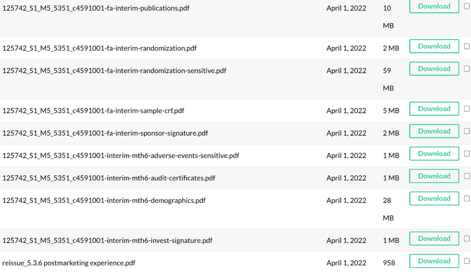This screenshot has height=276, width=471.
Task: Tick the invest-signature file checkbox
Action: coord(467,239)
